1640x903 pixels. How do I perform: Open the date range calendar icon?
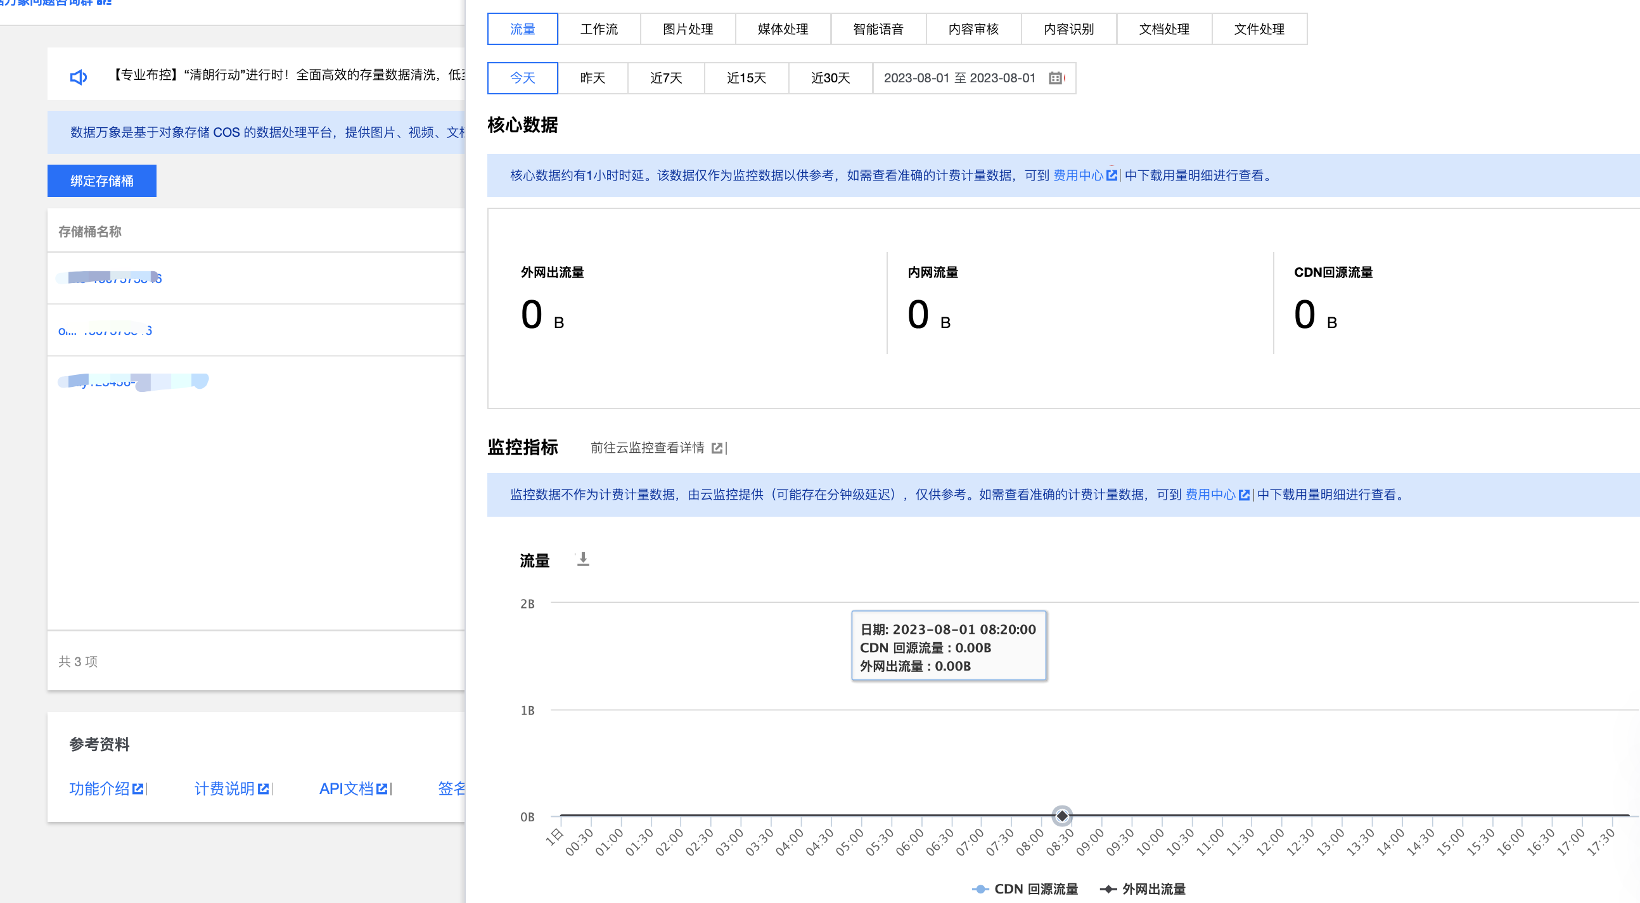1055,78
